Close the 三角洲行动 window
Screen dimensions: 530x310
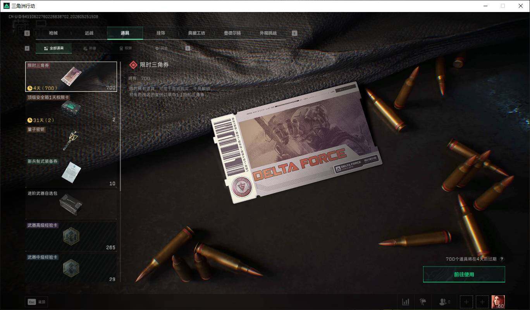[521, 6]
